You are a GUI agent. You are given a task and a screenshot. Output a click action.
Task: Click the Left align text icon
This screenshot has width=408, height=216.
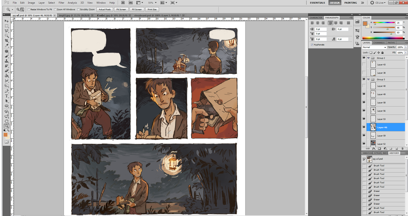[x=312, y=23]
